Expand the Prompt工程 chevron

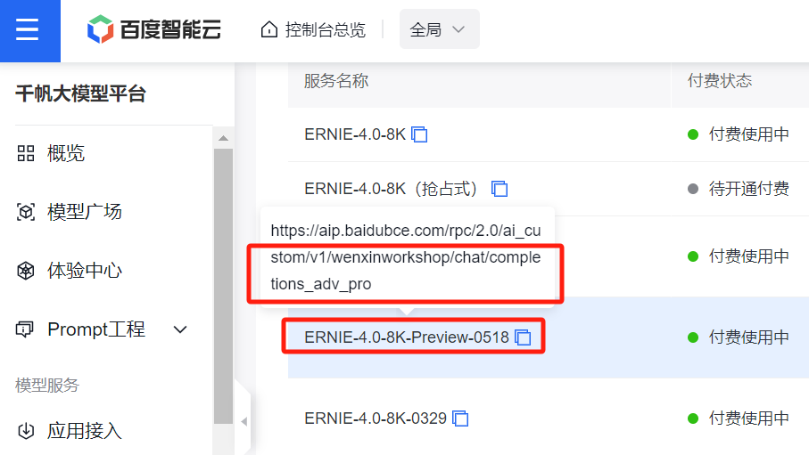pyautogui.click(x=180, y=329)
